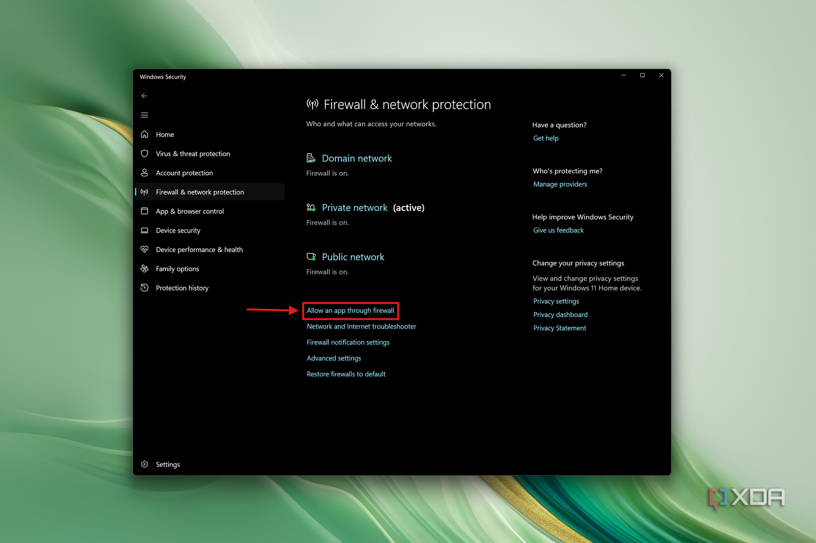Image resolution: width=816 pixels, height=543 pixels.
Task: Click the Domain network building icon
Action: [x=311, y=157]
